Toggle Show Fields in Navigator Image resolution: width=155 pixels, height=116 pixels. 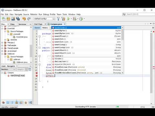8,102
